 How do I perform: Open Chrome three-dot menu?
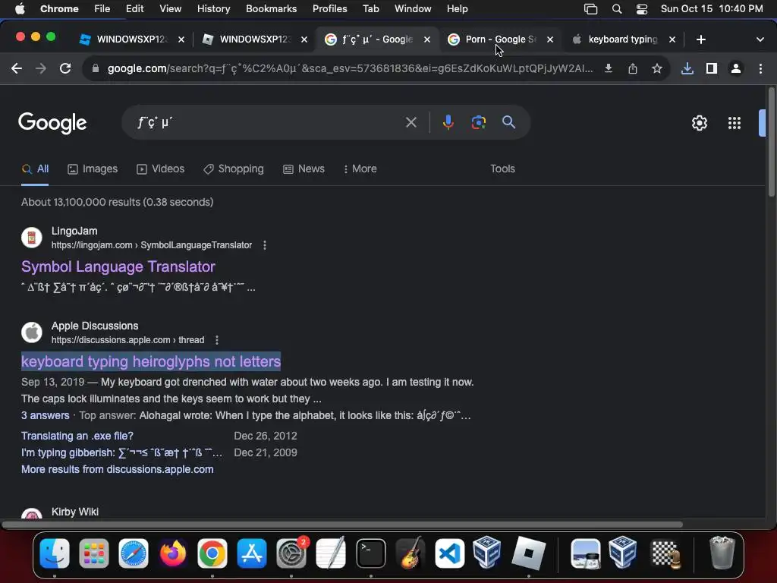[x=760, y=68]
